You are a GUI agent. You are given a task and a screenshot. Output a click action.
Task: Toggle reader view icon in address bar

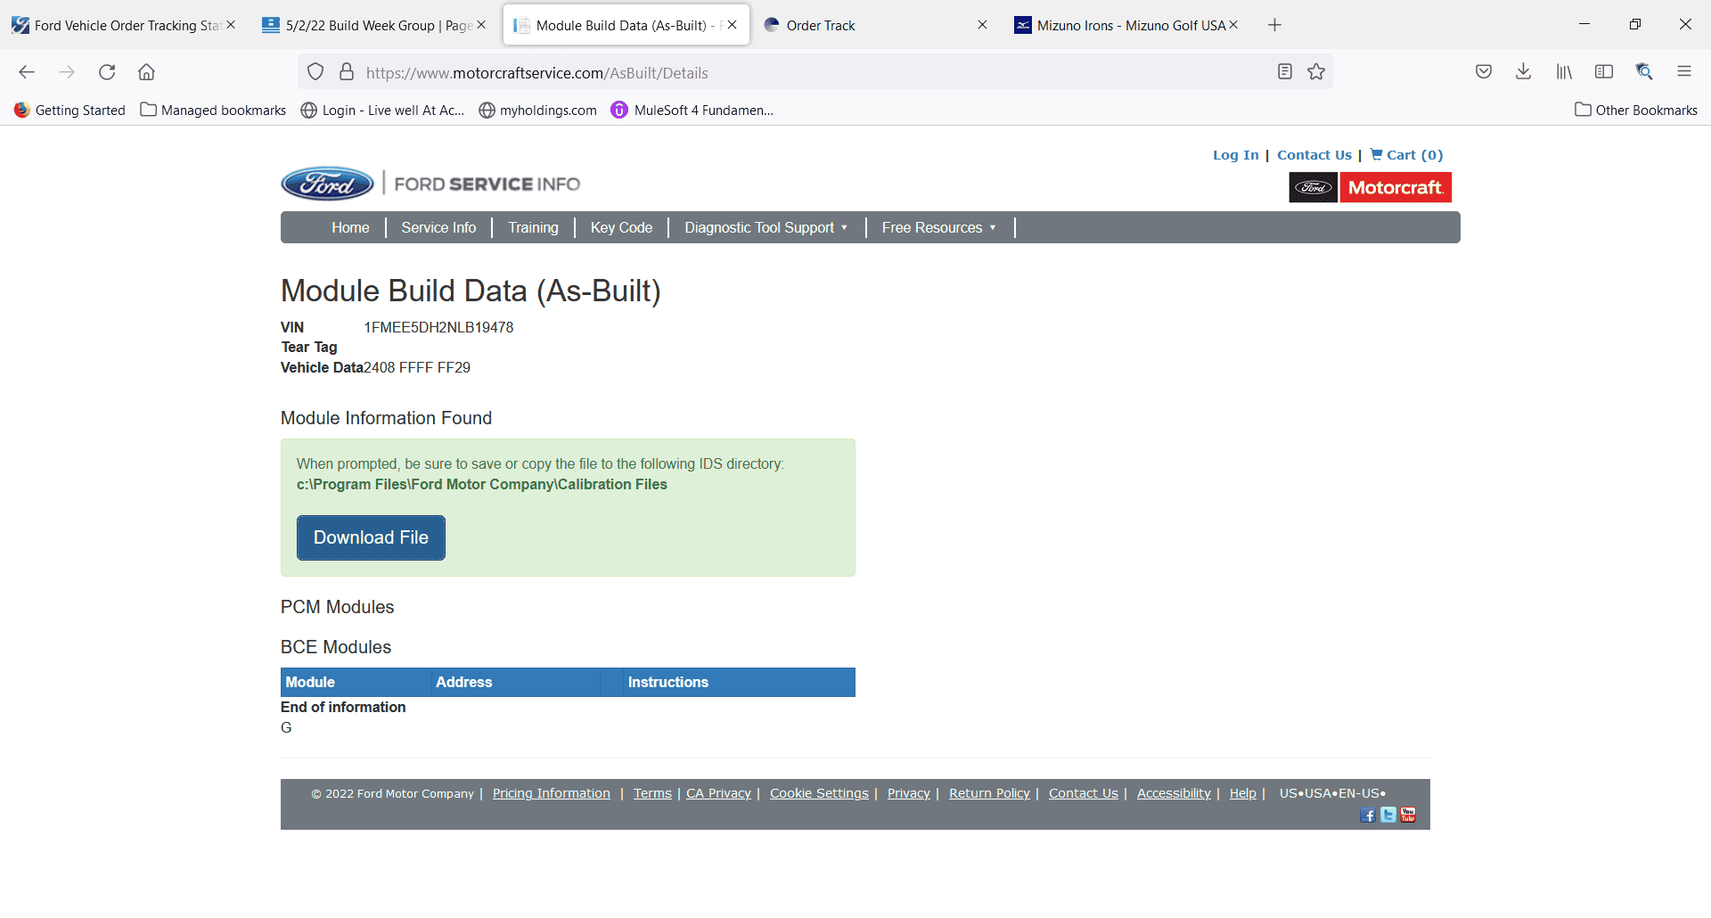[x=1285, y=72]
